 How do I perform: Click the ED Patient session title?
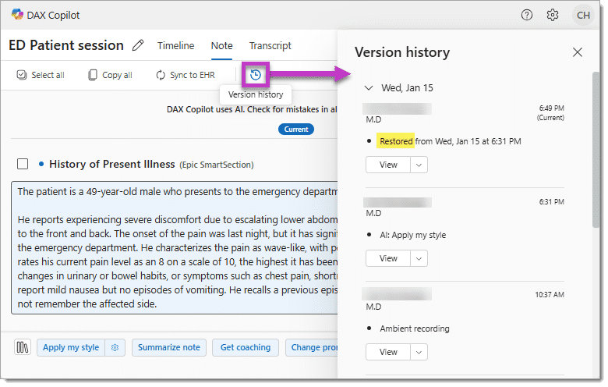[66, 45]
